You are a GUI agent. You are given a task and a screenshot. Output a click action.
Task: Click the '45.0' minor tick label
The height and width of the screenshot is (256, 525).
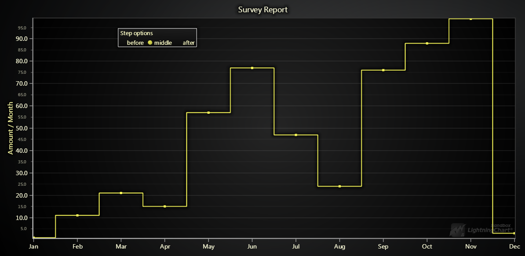click(x=22, y=139)
